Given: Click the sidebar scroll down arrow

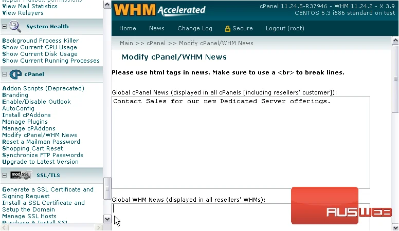Looking at the screenshot, I should tap(107, 219).
